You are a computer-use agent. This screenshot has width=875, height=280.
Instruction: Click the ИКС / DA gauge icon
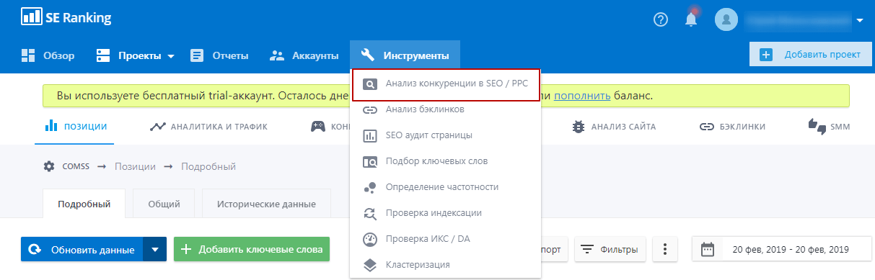pyautogui.click(x=370, y=239)
